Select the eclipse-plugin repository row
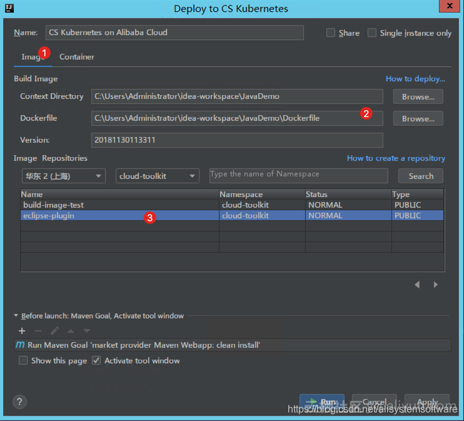The image size is (464, 421). (232, 216)
